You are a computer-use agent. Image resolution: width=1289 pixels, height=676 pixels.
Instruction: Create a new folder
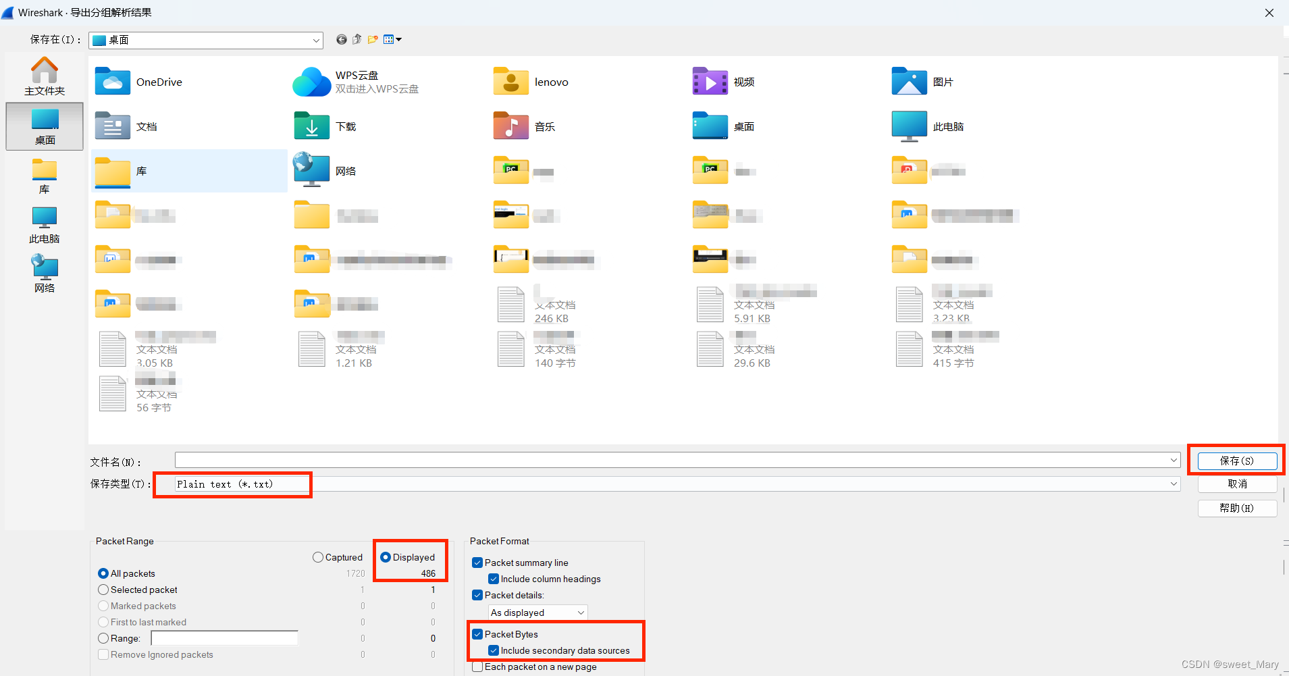[373, 40]
